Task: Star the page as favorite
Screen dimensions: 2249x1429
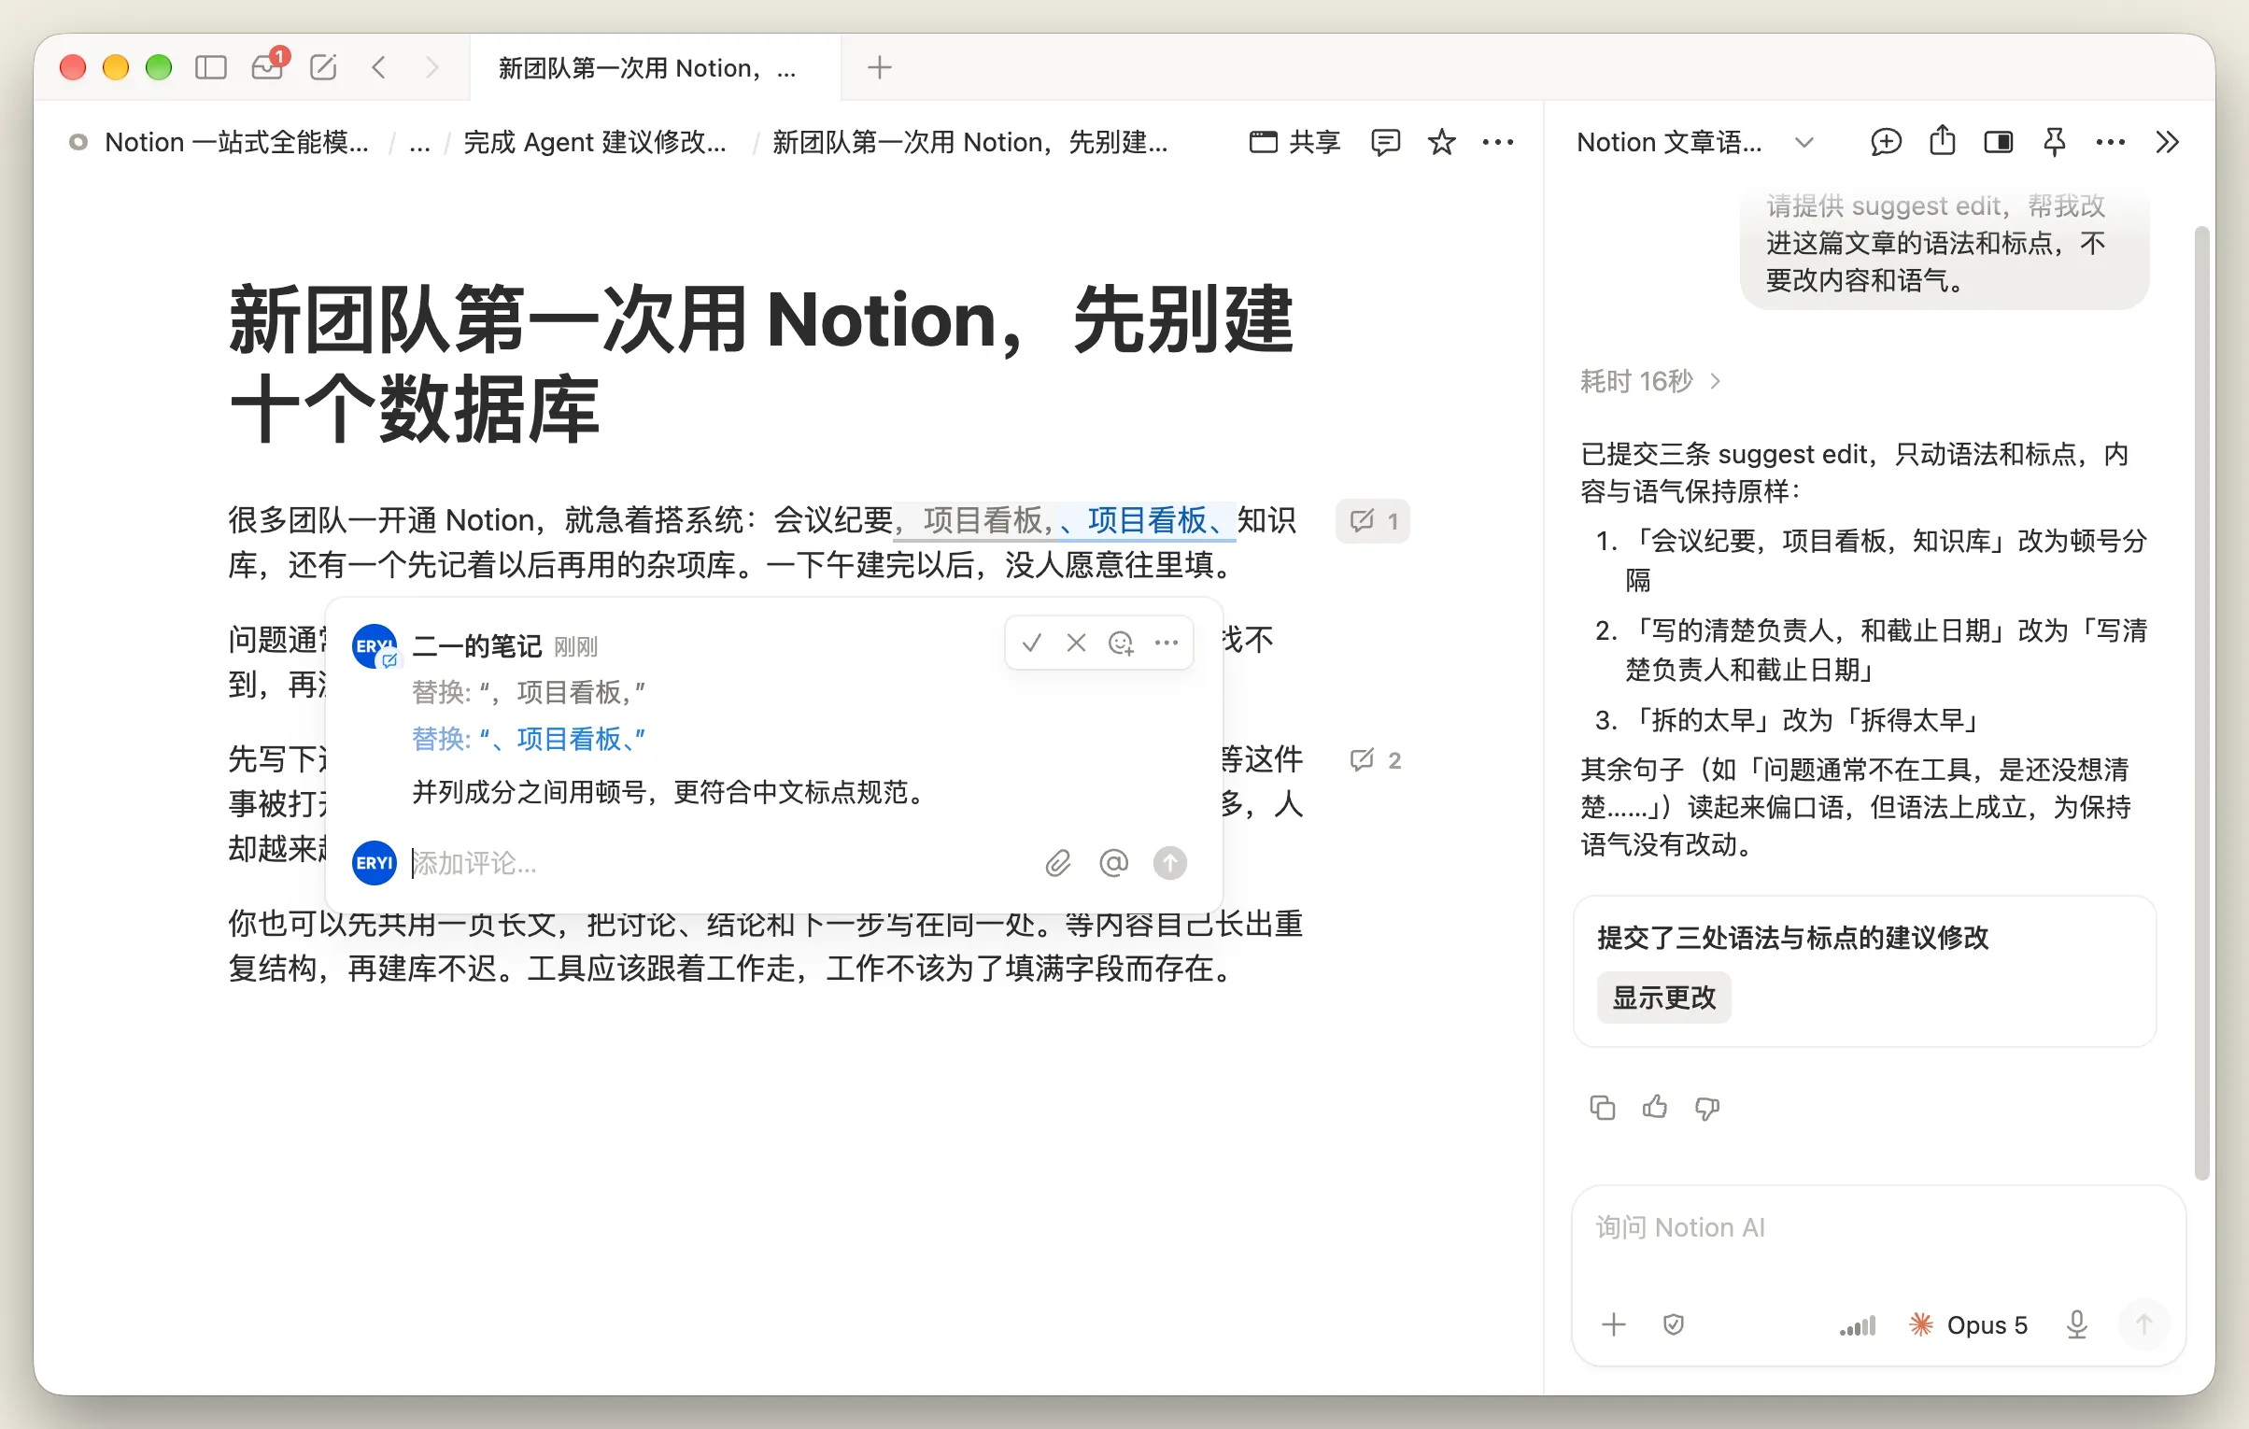Action: [1441, 142]
